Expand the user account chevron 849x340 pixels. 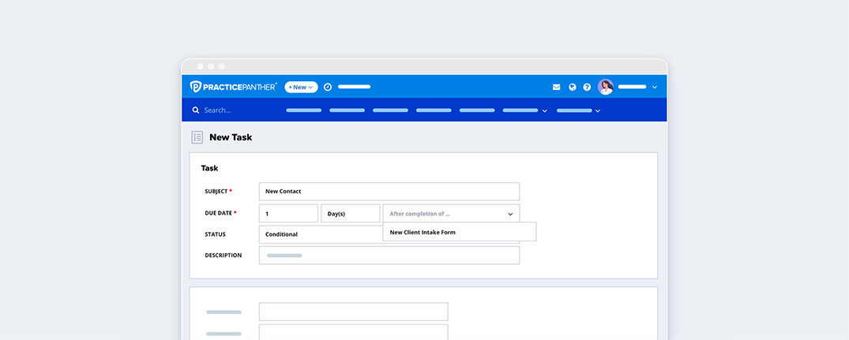pyautogui.click(x=655, y=87)
